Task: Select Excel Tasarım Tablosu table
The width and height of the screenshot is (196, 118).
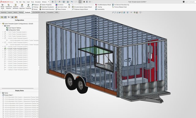Action: click(x=14, y=28)
